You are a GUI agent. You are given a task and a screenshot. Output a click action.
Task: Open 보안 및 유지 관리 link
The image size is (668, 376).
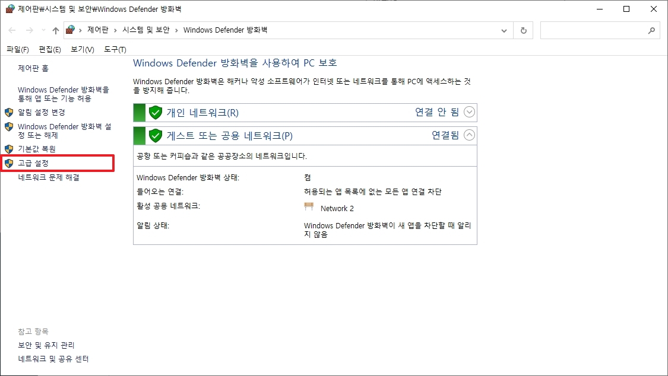point(46,345)
